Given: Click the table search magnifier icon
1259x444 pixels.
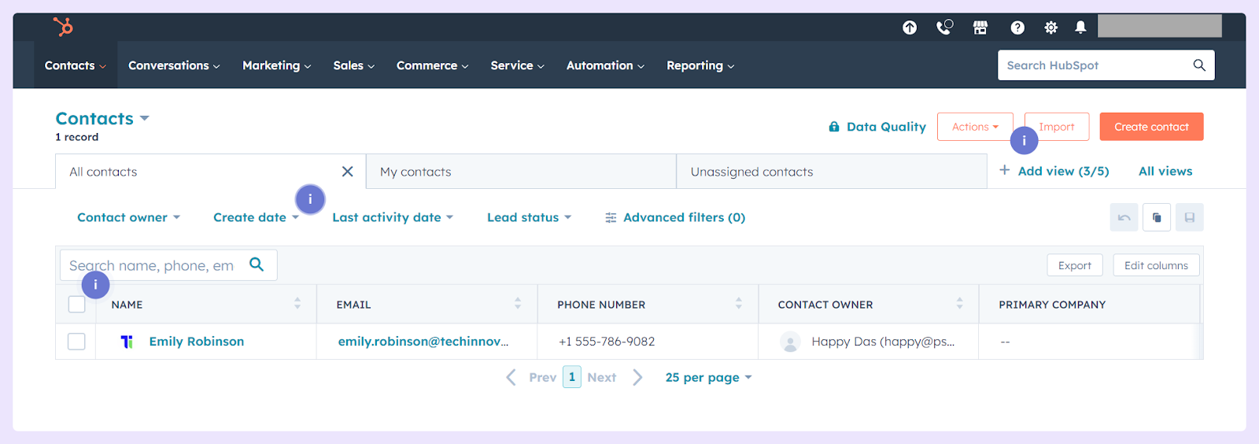Looking at the screenshot, I should (257, 265).
